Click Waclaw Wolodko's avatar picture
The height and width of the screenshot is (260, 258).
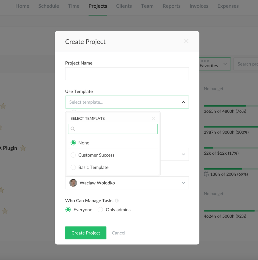click(x=73, y=183)
